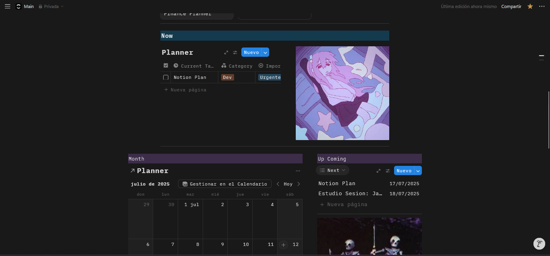
Task: Expand Now Planner database to full page
Action: click(226, 52)
